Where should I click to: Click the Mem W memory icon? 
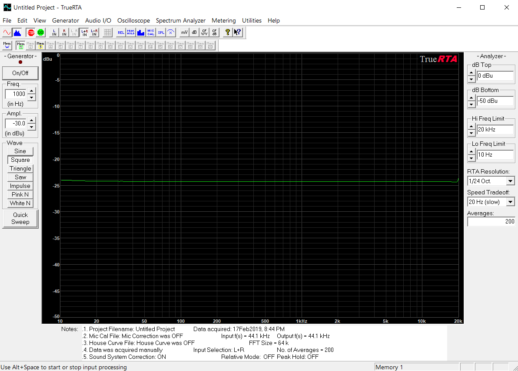7,45
